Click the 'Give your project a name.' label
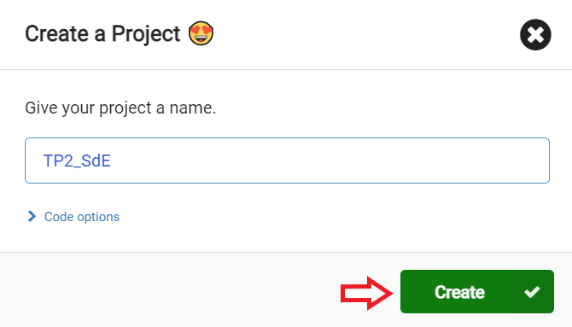 [120, 108]
